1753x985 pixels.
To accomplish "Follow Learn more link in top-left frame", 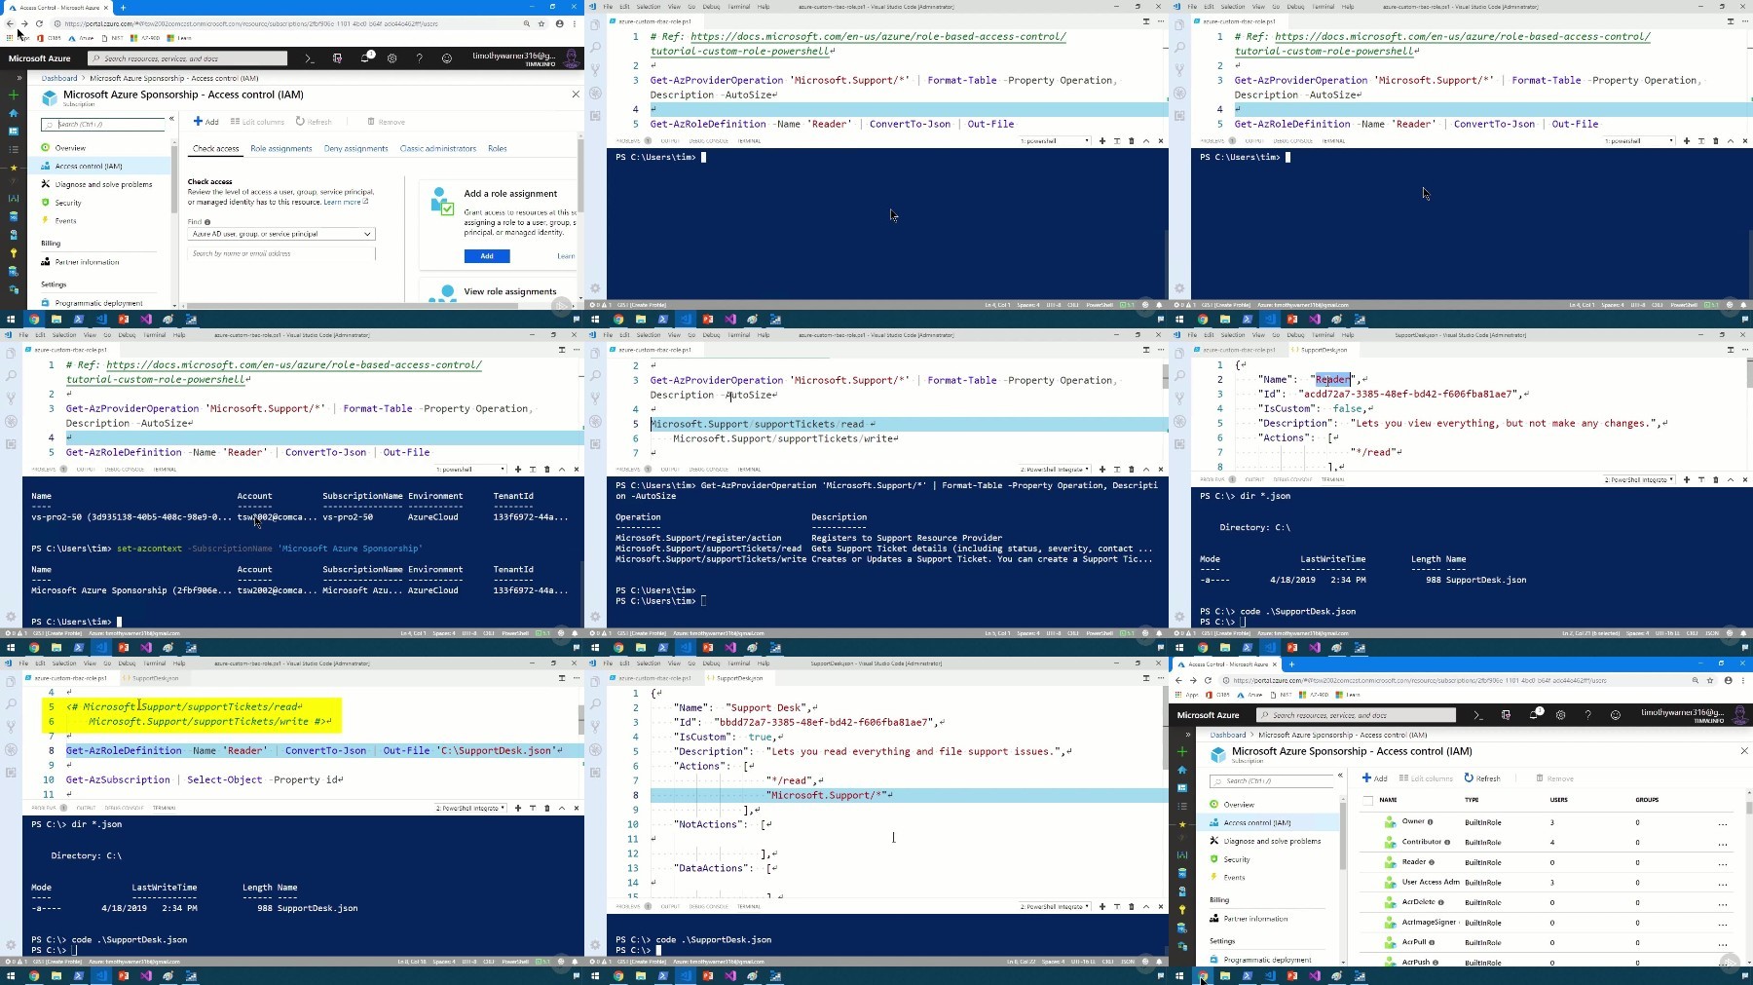I will click(x=344, y=202).
